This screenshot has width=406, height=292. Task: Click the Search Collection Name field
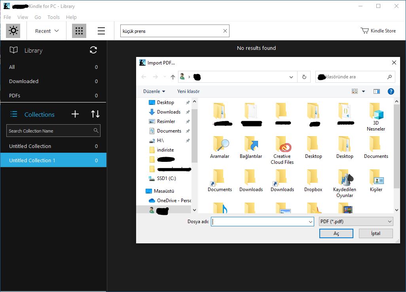(53, 131)
